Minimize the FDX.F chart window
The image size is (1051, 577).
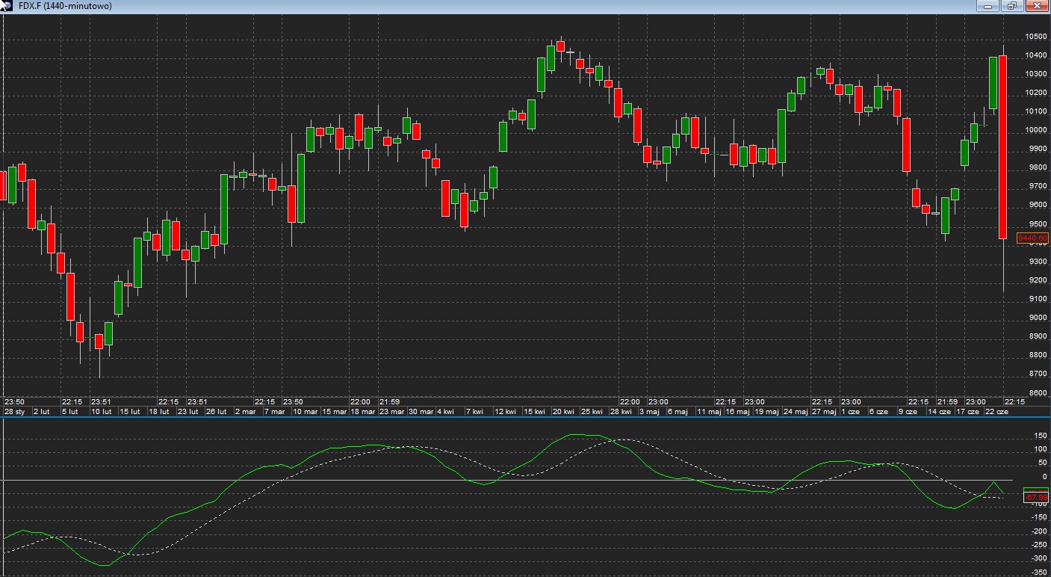pos(989,6)
